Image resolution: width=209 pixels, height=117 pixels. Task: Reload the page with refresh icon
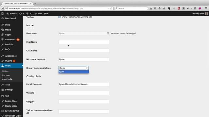(111, 8)
